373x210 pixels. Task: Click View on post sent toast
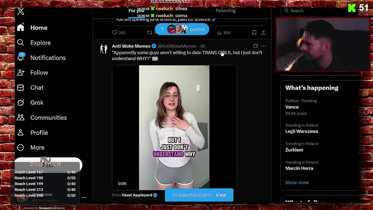[221, 195]
